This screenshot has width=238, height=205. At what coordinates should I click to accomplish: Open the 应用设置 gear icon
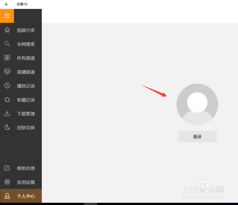pos(7,182)
